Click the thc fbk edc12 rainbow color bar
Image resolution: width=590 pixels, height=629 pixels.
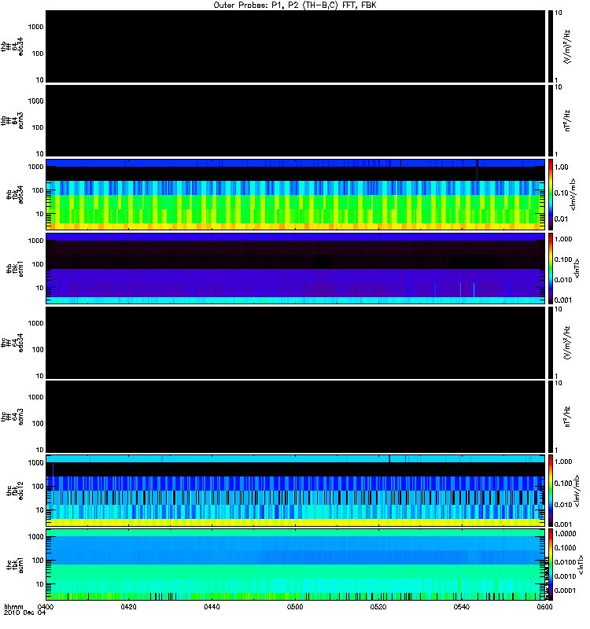550,491
